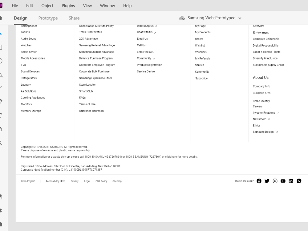The height and width of the screenshot is (231, 308).
Task: Select the Wishlist text
Action: click(x=200, y=45)
